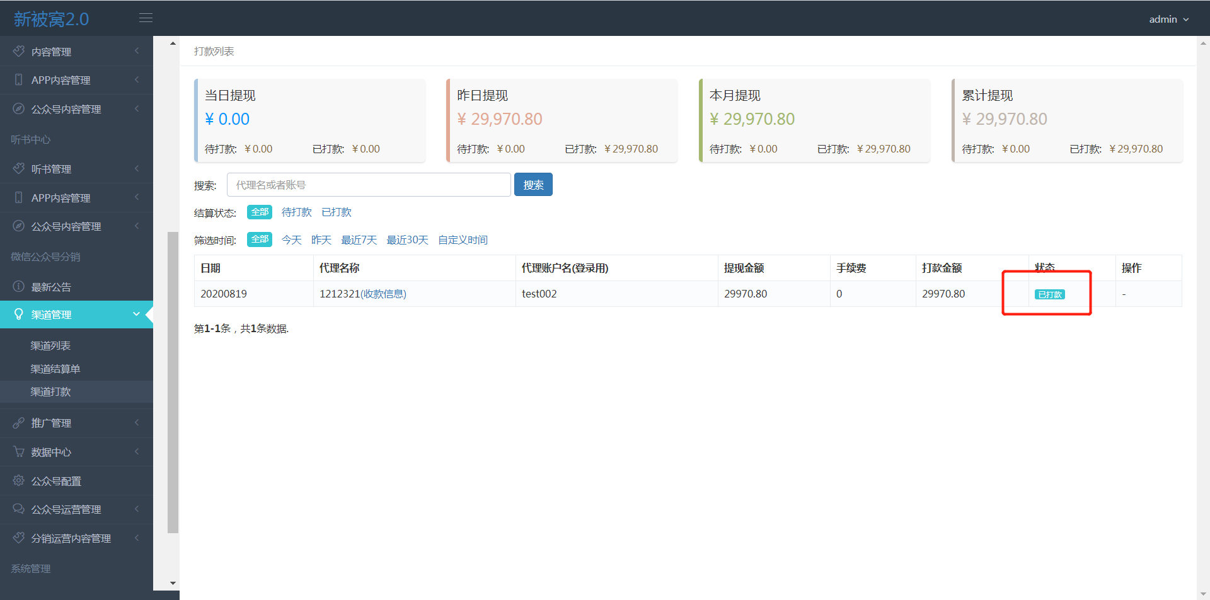Click the 数据中心 cart icon
The height and width of the screenshot is (600, 1210).
19,452
